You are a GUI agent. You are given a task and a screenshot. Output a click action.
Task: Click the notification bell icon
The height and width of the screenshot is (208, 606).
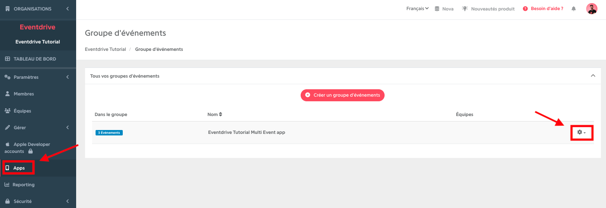[573, 9]
